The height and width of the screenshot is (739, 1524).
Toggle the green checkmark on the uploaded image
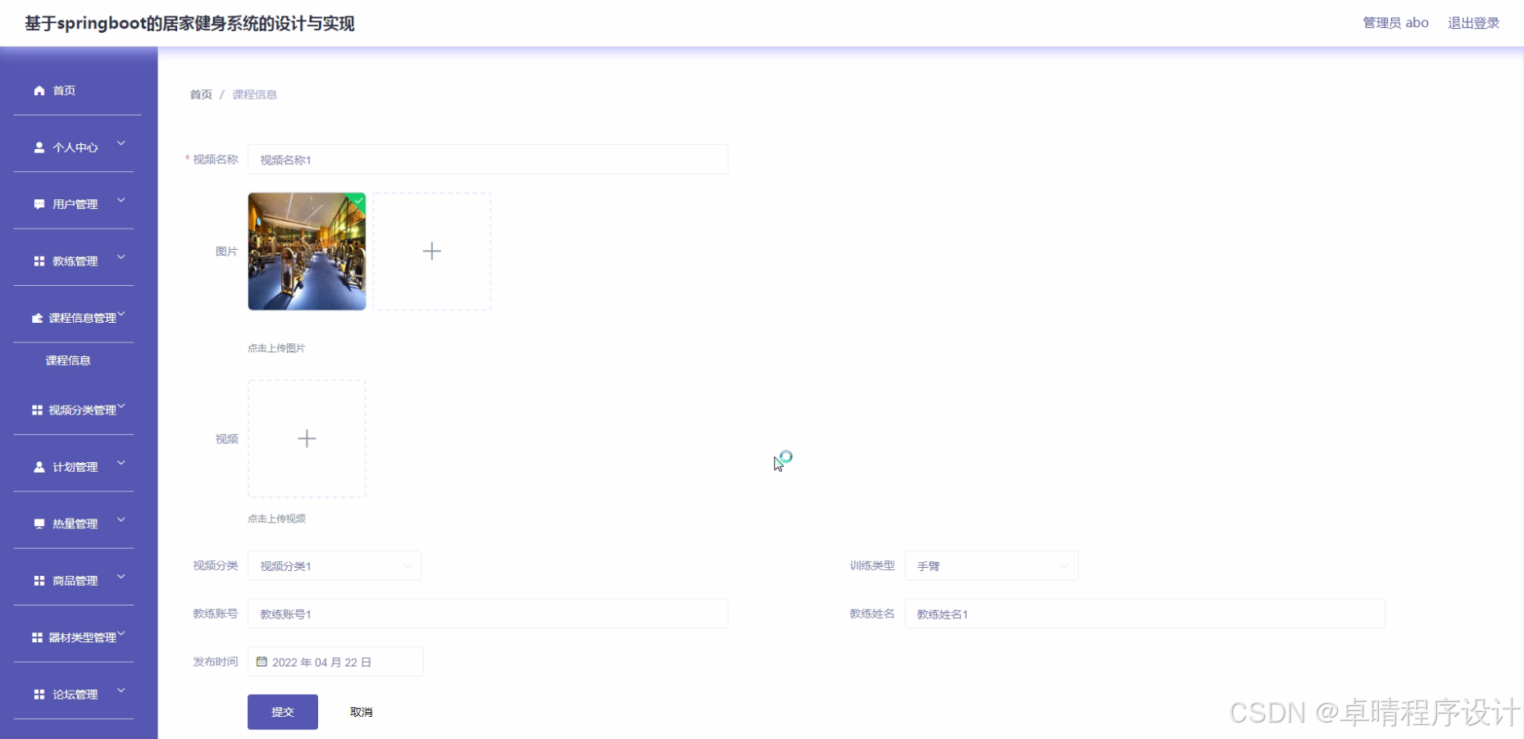click(357, 202)
